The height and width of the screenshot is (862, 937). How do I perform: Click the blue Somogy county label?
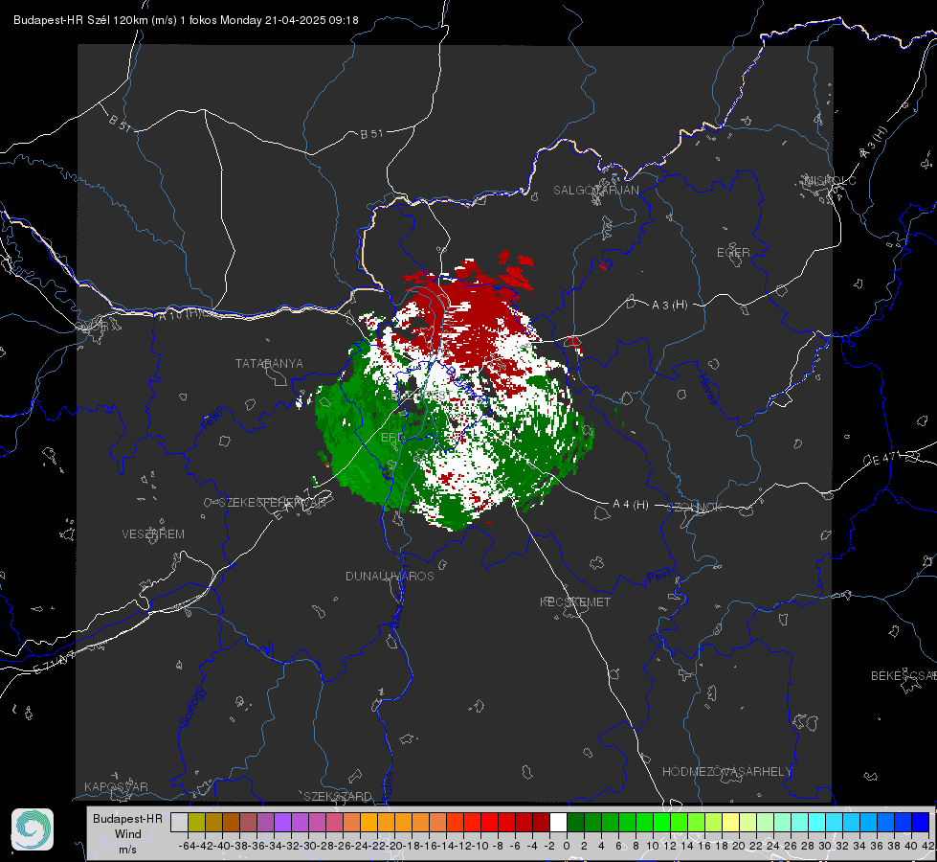pyautogui.click(x=191, y=708)
